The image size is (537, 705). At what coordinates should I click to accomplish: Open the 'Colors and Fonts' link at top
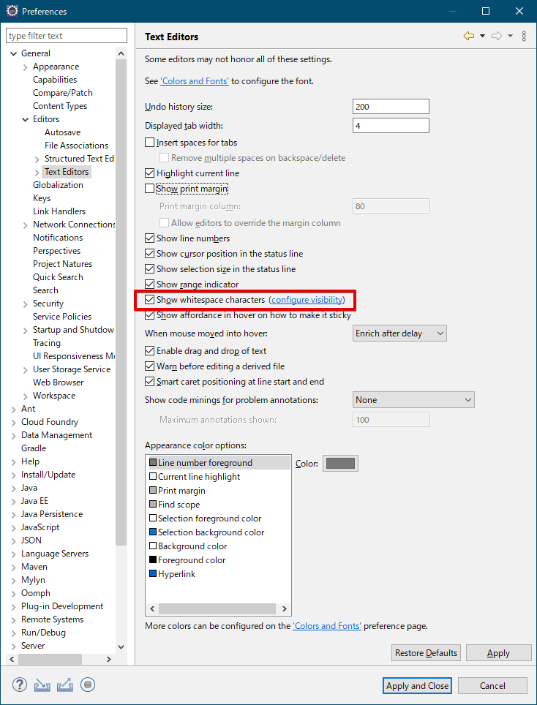pyautogui.click(x=195, y=81)
